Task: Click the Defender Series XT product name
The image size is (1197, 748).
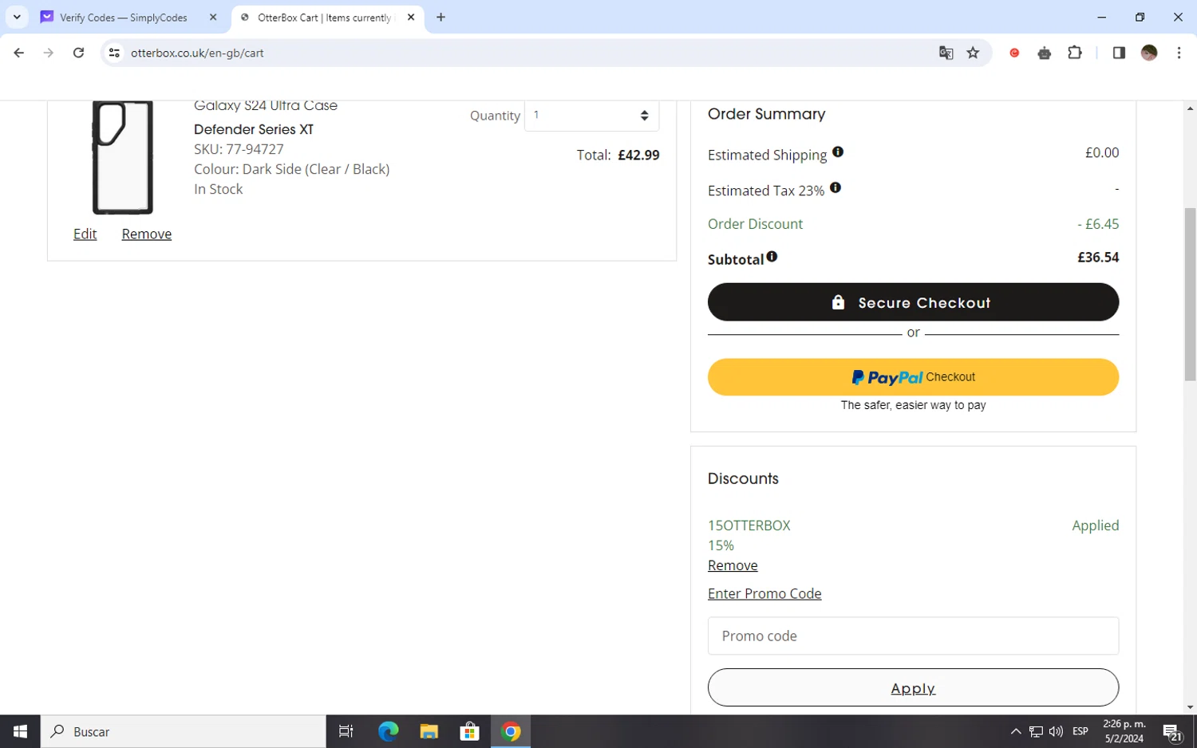Action: (x=254, y=129)
